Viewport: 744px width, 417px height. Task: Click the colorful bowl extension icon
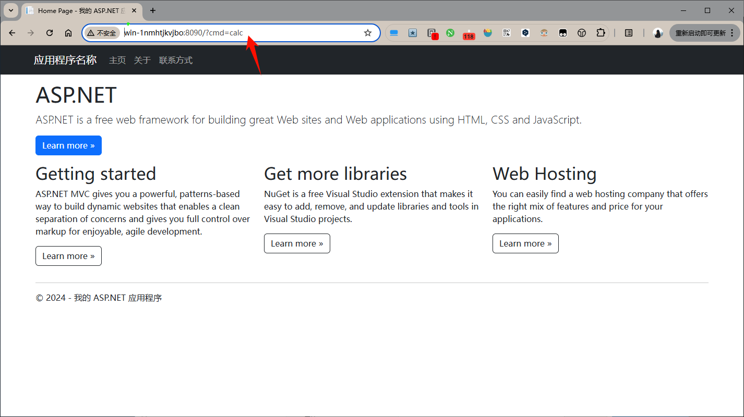488,33
